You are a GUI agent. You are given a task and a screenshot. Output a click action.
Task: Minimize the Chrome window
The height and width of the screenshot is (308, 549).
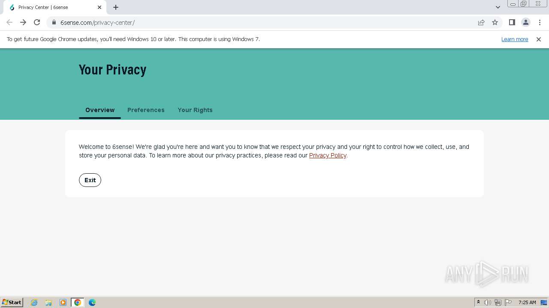point(513,4)
